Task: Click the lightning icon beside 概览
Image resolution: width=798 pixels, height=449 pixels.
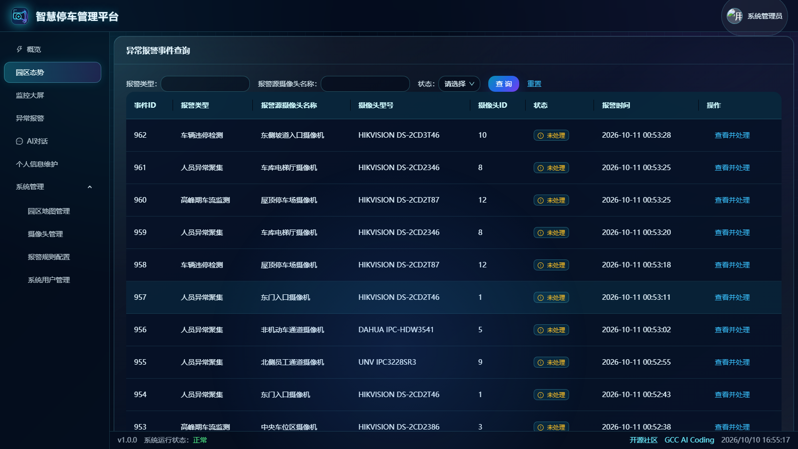Action: pyautogui.click(x=19, y=49)
